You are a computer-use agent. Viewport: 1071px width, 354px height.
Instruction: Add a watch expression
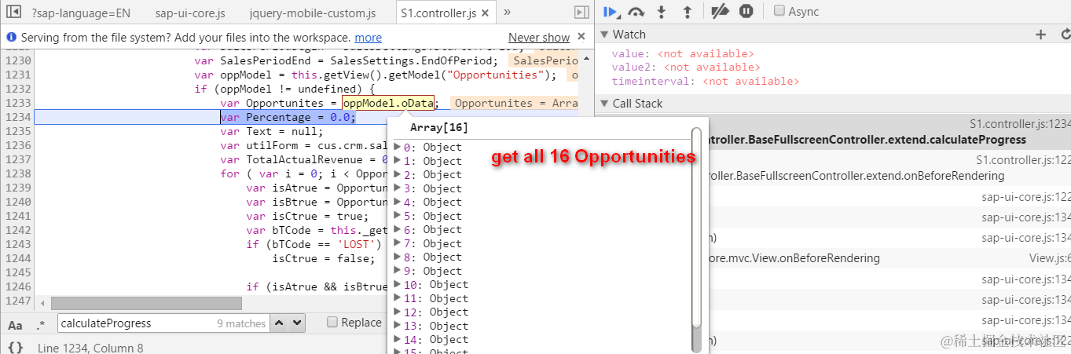(x=1040, y=35)
